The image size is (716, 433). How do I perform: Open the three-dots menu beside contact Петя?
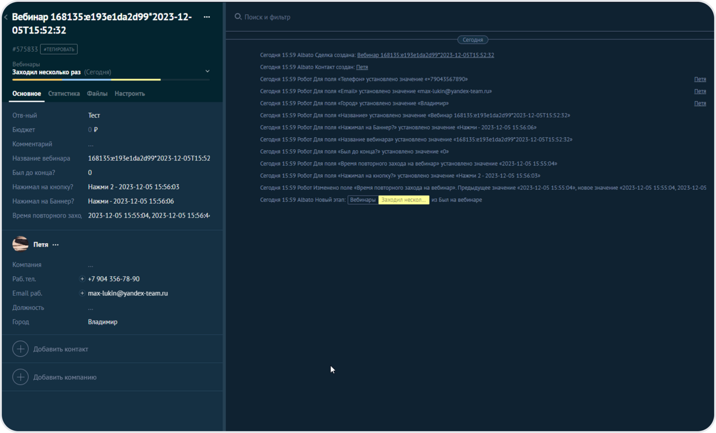tap(55, 245)
